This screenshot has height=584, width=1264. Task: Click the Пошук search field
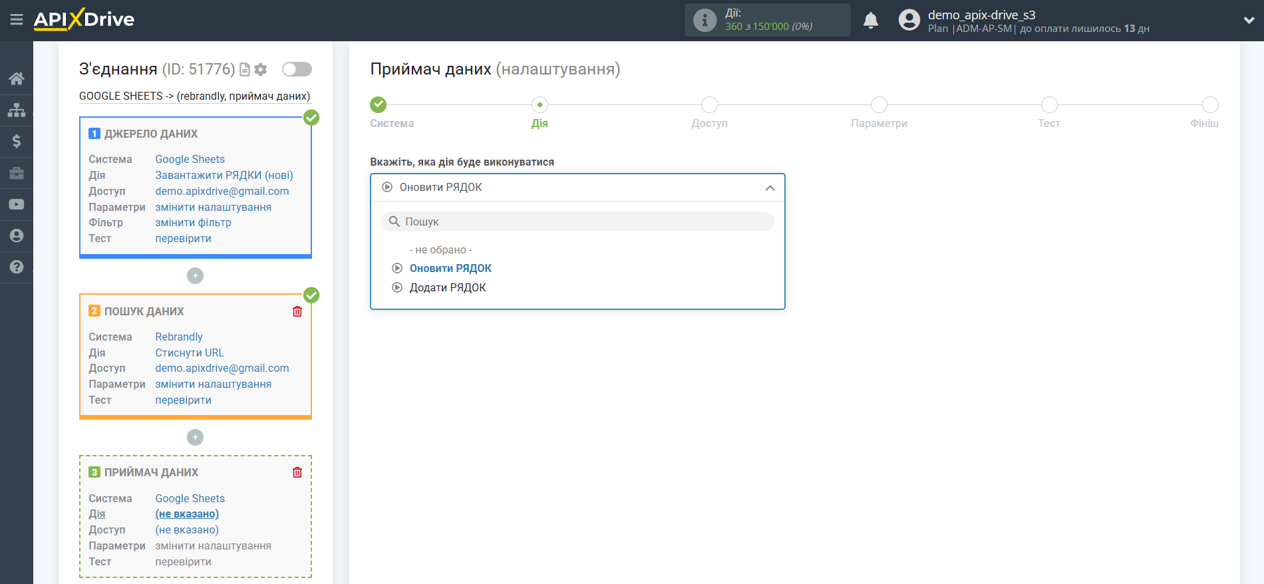577,221
